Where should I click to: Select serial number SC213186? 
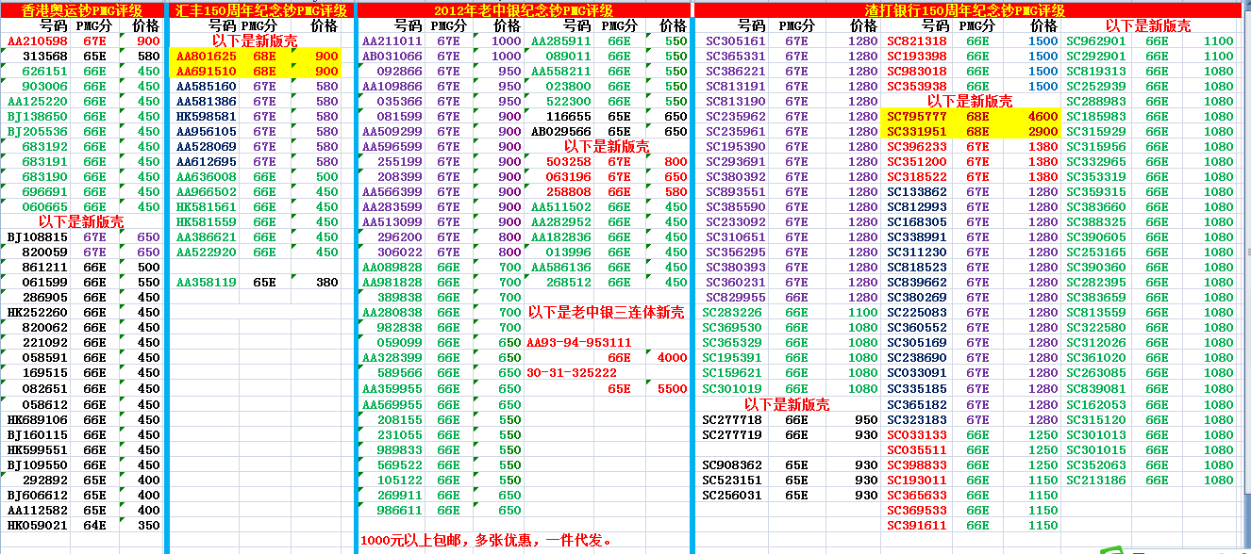coord(1095,481)
